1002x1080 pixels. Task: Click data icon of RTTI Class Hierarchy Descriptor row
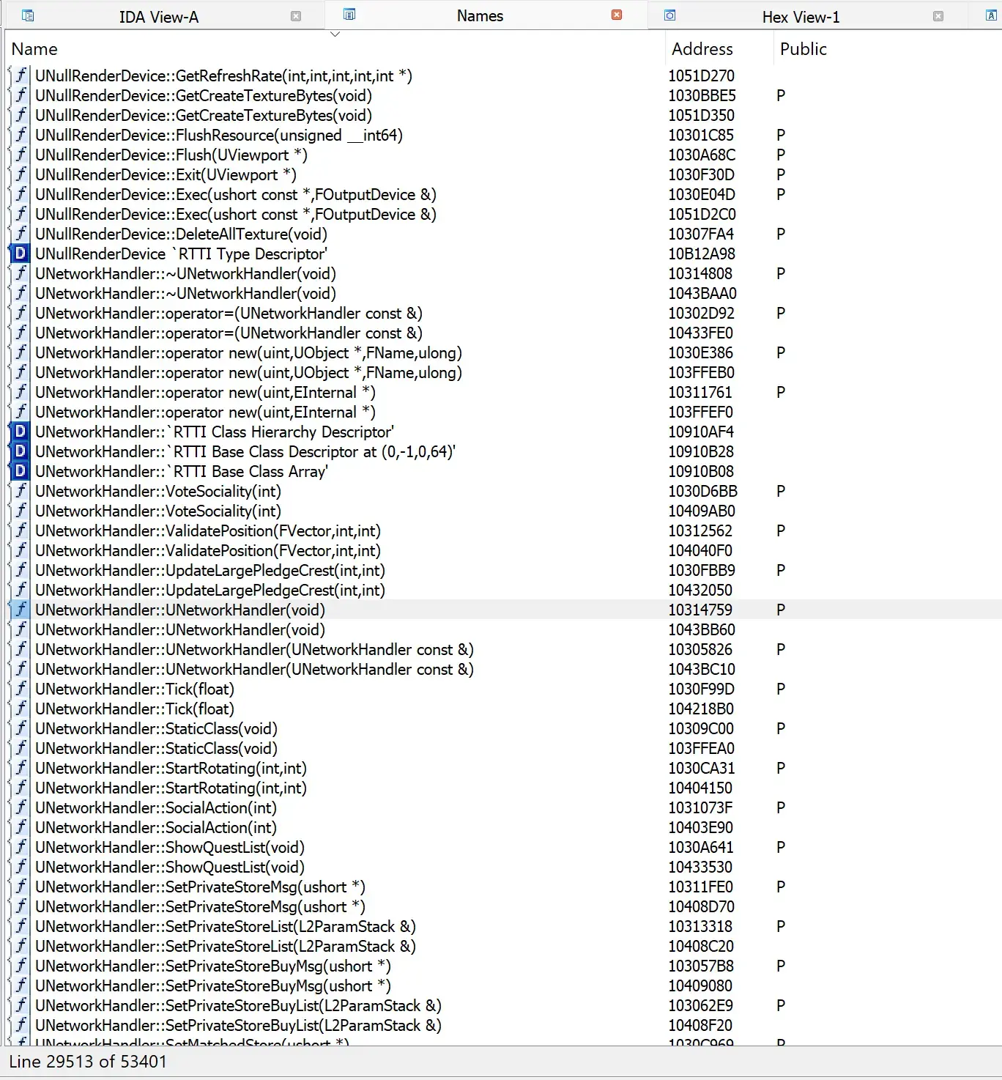coord(21,432)
